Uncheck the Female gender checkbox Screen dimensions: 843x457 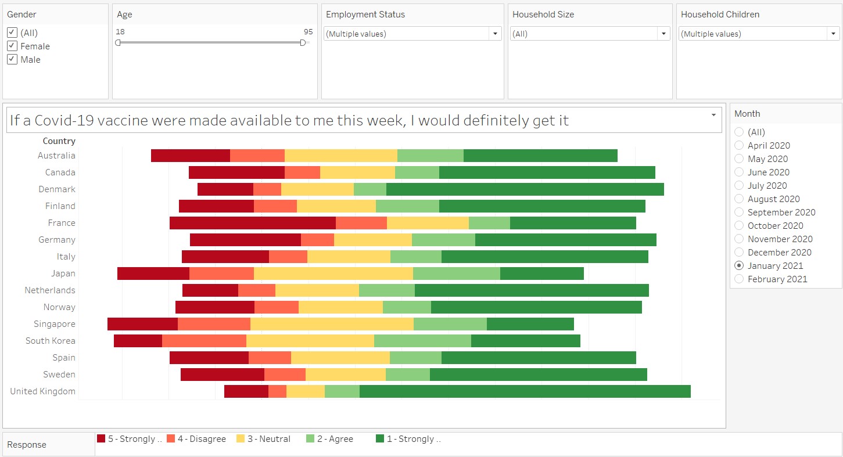coord(12,46)
